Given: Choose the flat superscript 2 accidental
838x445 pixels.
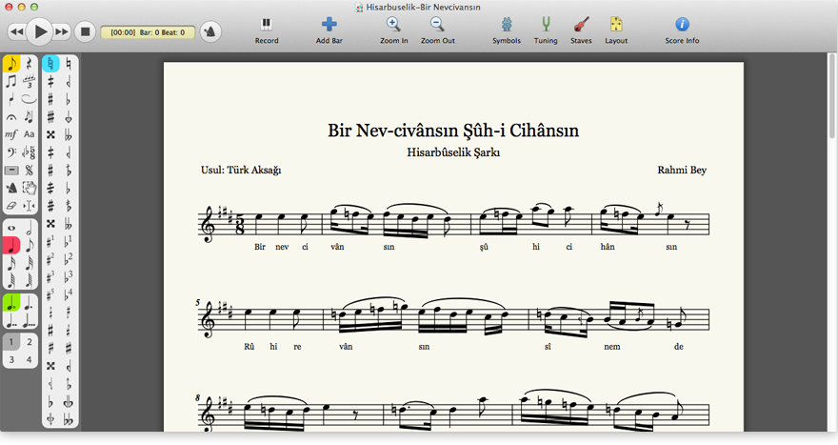Looking at the screenshot, I should click(x=69, y=259).
